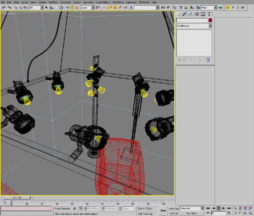Image resolution: width=254 pixels, height=216 pixels.
Task: Open the Schematic View icon
Action: click(x=186, y=7)
